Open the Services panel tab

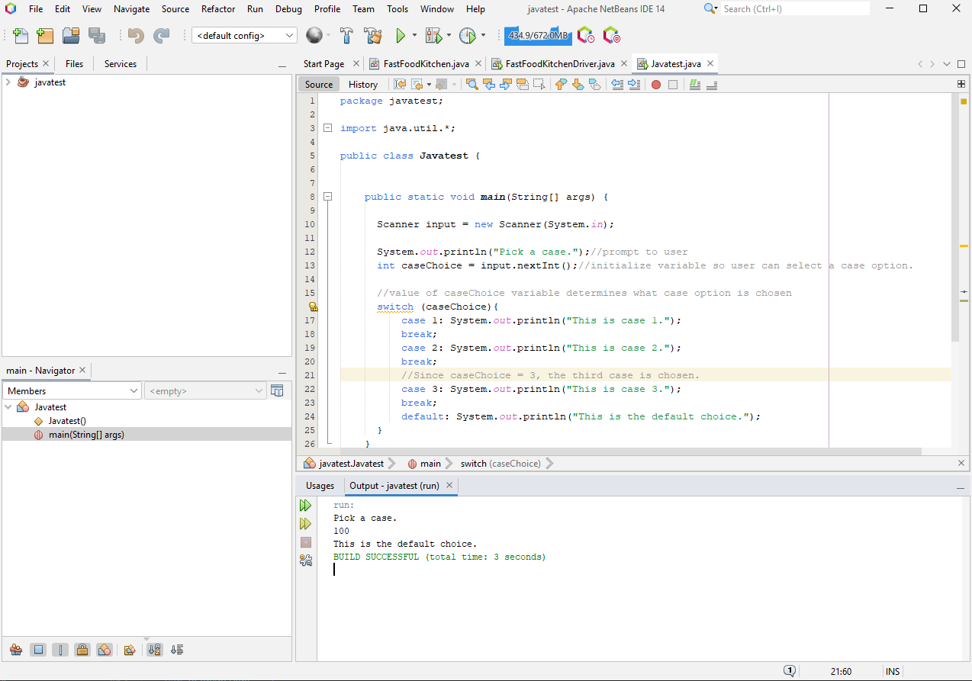click(x=121, y=64)
